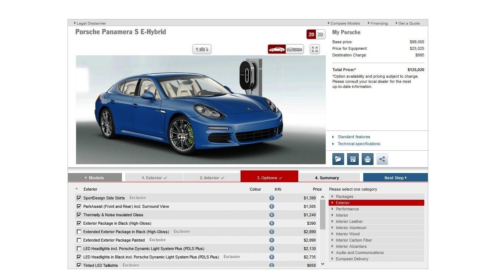
Task: Open info for Extended Exterior Package Painted
Action: (x=272, y=240)
